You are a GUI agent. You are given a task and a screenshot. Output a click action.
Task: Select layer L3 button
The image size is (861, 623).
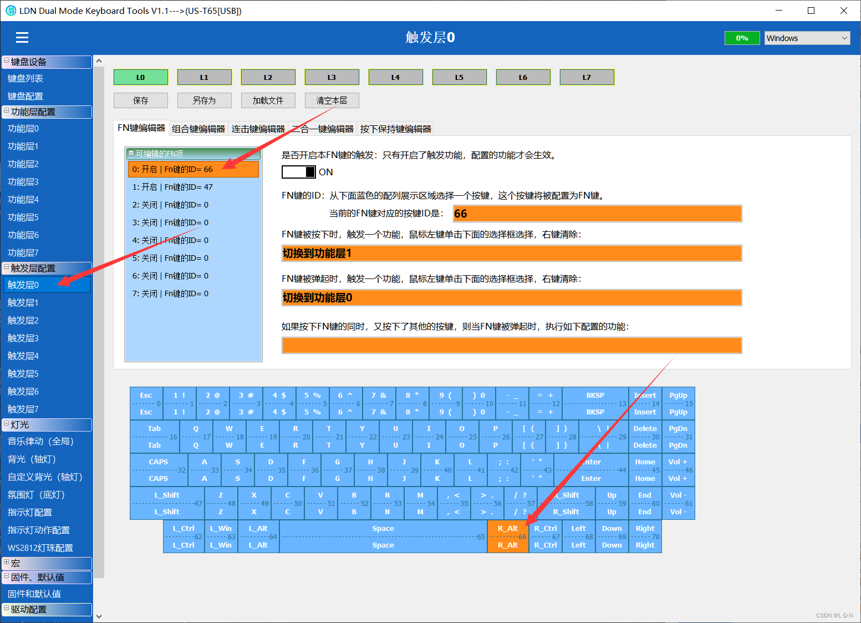332,77
